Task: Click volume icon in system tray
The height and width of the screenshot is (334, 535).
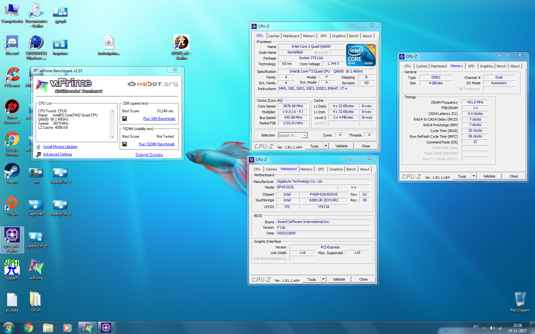Action: pos(492,328)
